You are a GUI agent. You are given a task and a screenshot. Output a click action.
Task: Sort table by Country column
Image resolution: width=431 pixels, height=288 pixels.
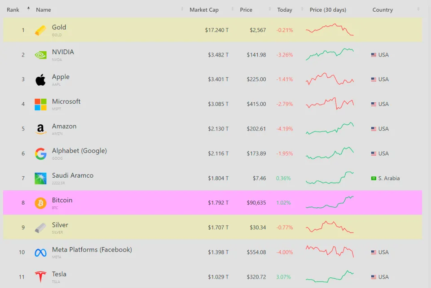tap(383, 9)
